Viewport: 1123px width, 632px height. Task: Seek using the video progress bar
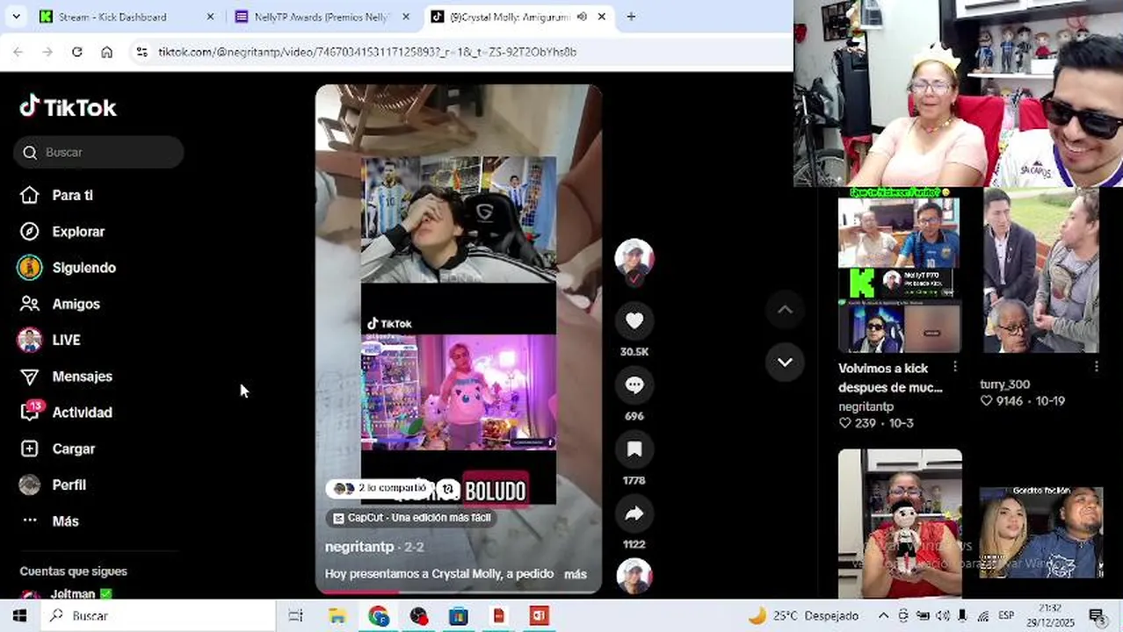459,592
